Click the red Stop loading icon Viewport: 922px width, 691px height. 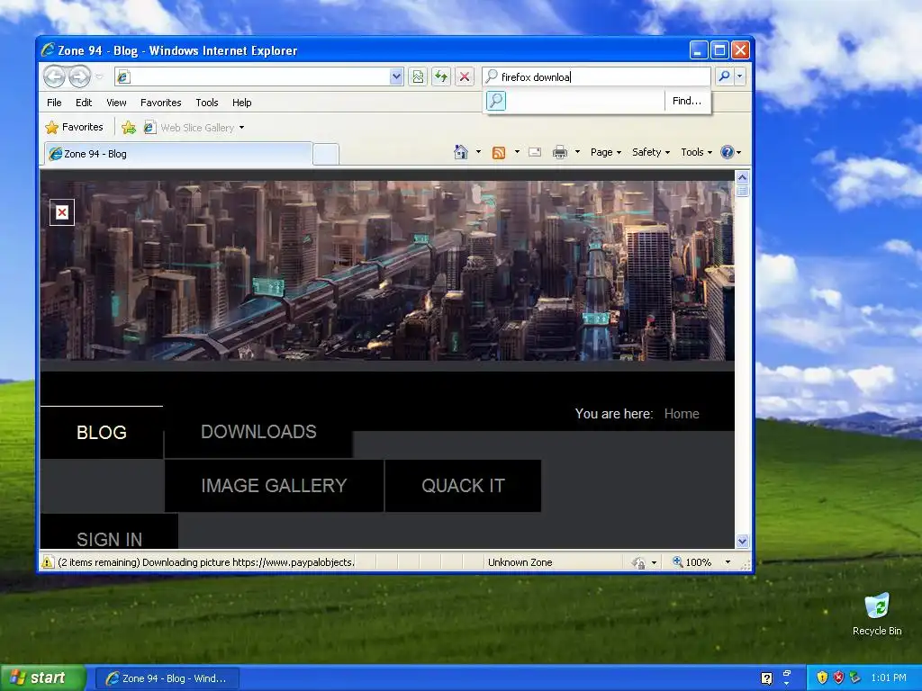click(465, 76)
